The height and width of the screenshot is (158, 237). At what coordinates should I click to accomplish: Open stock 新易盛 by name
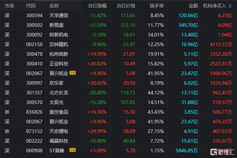point(56,25)
